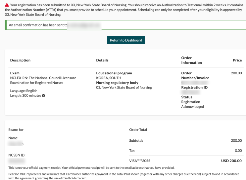Viewport: 246px width, 180px height.
Task: Click the 'NCSBN ID:' label
Action: click(17, 155)
